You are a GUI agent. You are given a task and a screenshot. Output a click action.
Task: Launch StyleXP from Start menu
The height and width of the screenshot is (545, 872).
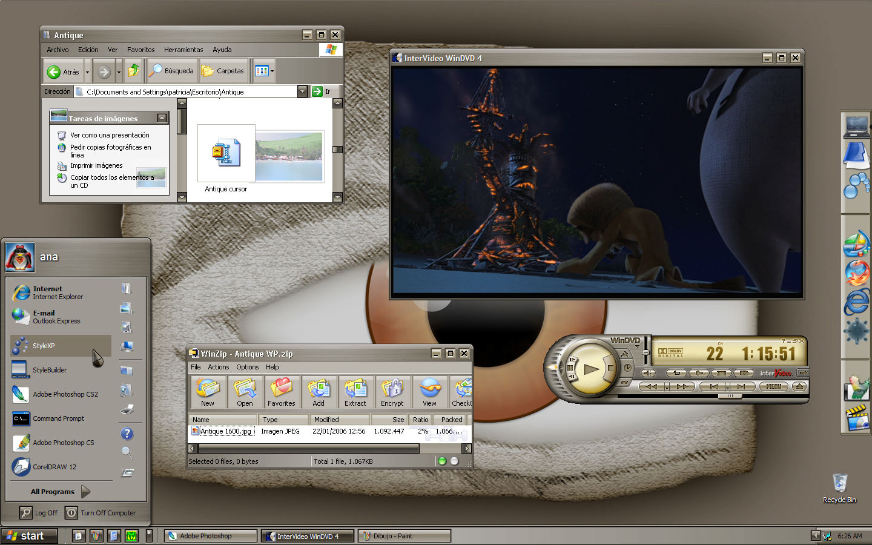(61, 346)
